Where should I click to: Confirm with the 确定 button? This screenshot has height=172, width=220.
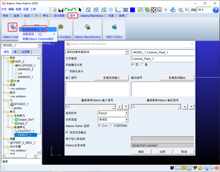(x=141, y=152)
